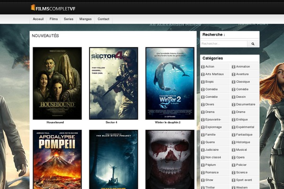Select the Non classé category link
The height and width of the screenshot is (189, 284).
[x=213, y=157]
